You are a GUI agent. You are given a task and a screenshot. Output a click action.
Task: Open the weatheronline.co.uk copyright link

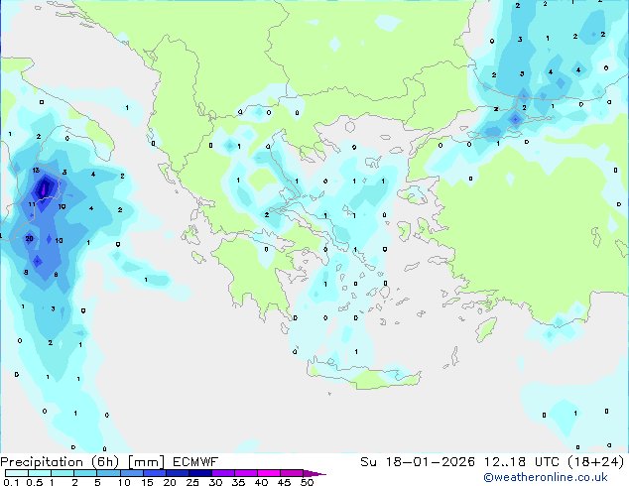tap(546, 477)
